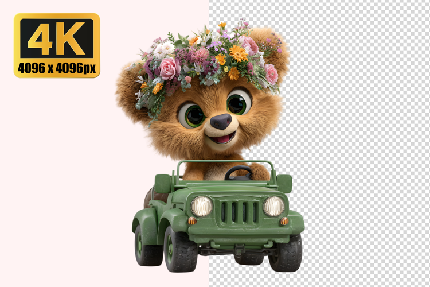Click the orange turn signal below the pink-side headlight

point(191,221)
